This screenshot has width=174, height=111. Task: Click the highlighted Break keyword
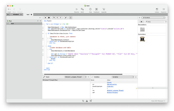53,59
